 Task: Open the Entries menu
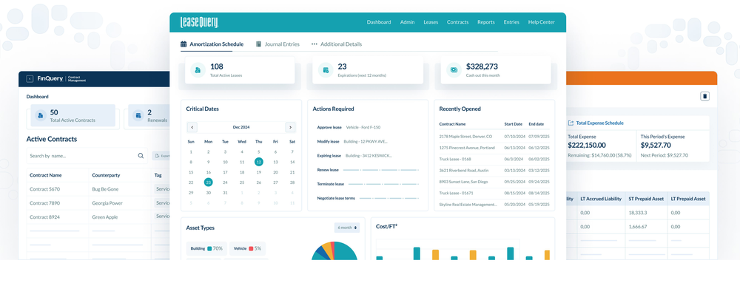click(x=511, y=22)
